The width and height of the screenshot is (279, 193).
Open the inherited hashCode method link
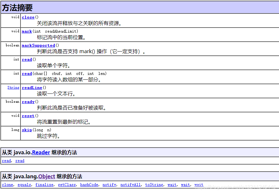point(89,185)
